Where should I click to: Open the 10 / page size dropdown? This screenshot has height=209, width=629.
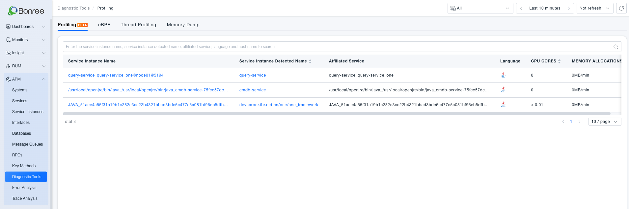tap(605, 122)
